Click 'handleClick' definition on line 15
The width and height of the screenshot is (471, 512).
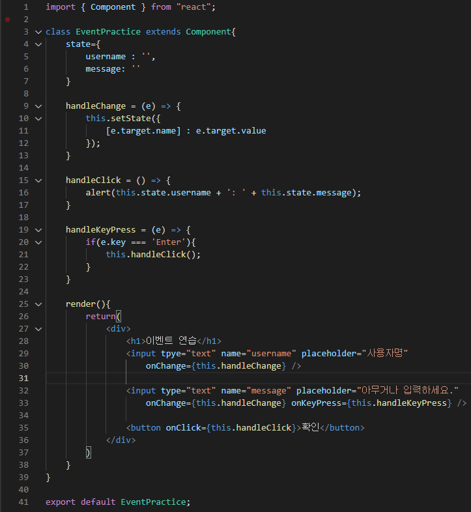(93, 180)
